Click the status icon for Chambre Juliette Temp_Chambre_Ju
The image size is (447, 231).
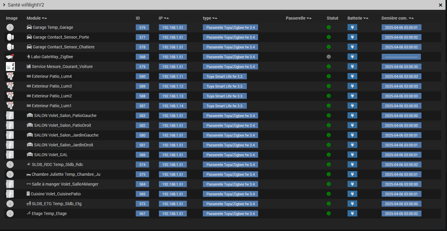329,174
